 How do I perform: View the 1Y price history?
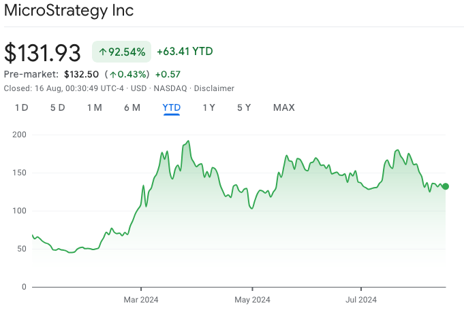[x=208, y=107]
